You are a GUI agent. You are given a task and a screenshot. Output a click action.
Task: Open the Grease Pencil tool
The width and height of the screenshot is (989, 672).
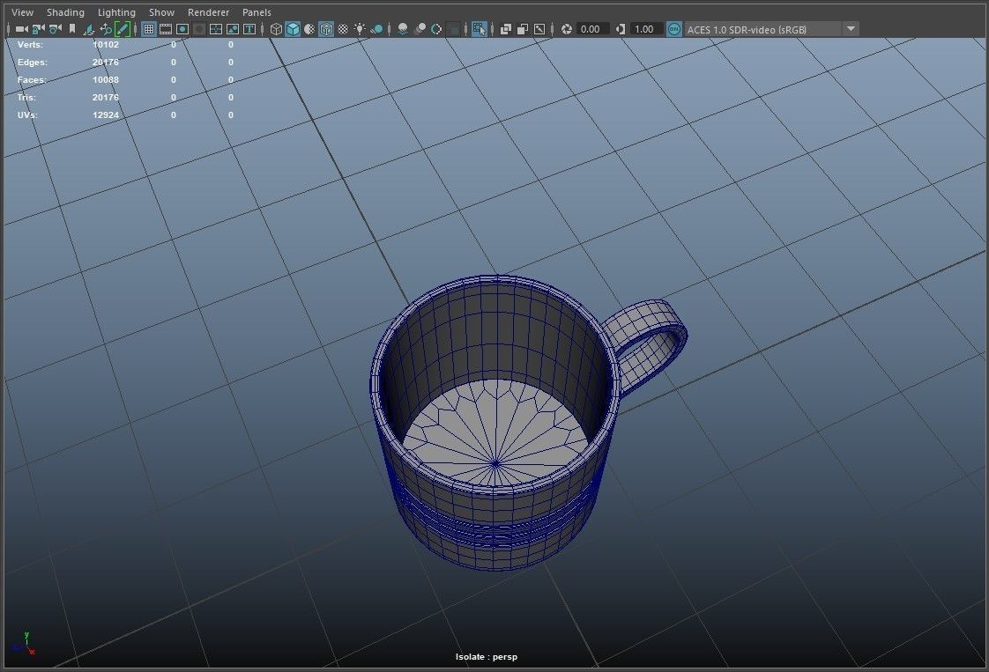click(122, 29)
